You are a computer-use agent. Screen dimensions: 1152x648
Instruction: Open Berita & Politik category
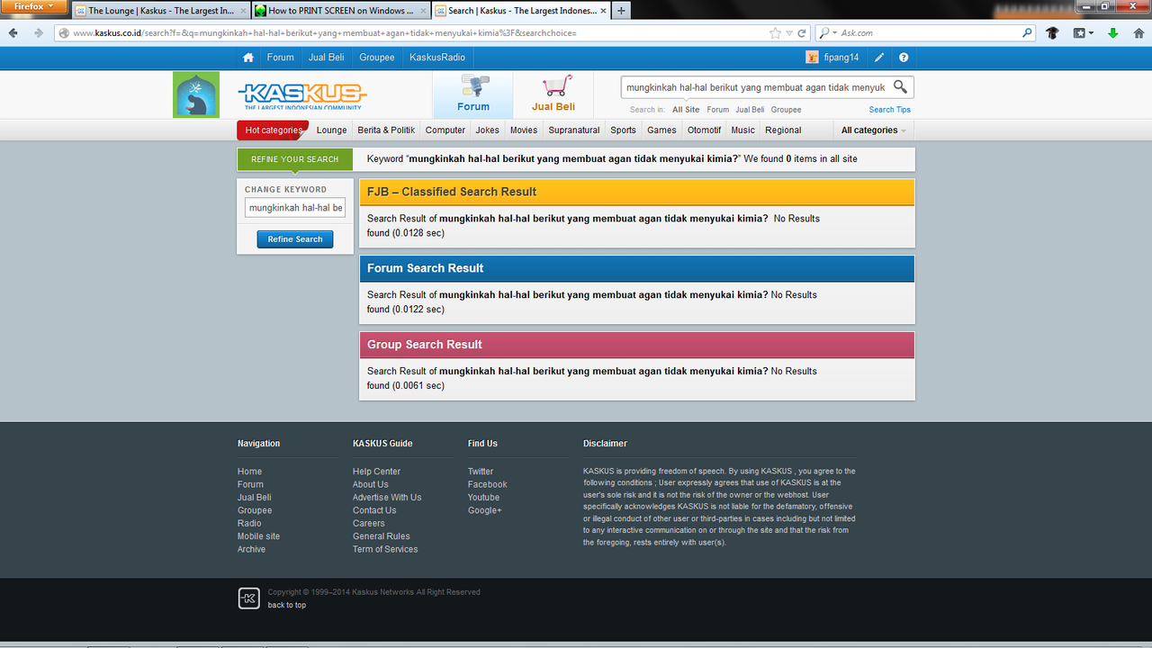[x=386, y=130]
